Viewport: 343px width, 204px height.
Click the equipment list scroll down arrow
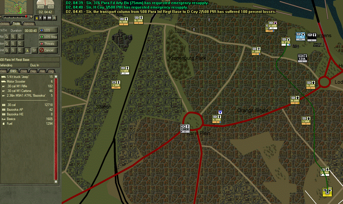(56, 181)
